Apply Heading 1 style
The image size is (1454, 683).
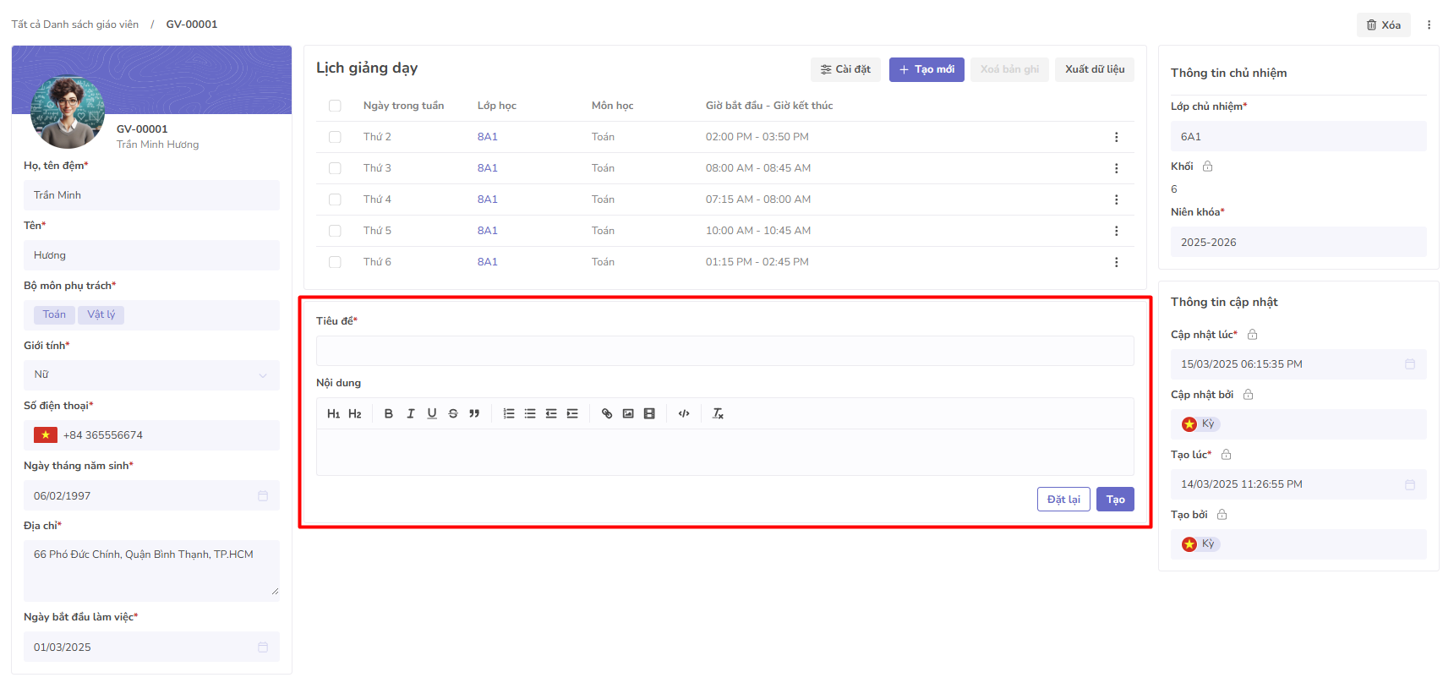(333, 413)
